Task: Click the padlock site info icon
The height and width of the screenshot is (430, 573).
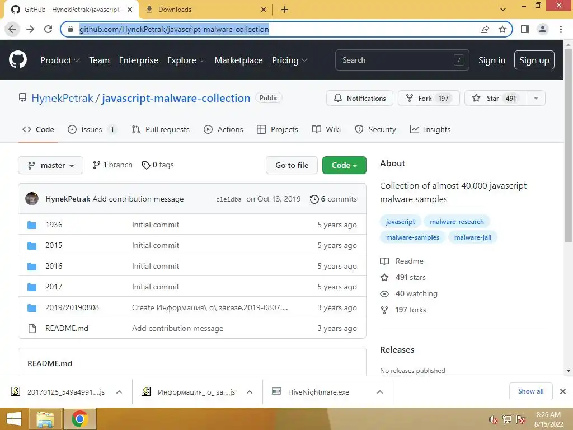Action: click(71, 29)
